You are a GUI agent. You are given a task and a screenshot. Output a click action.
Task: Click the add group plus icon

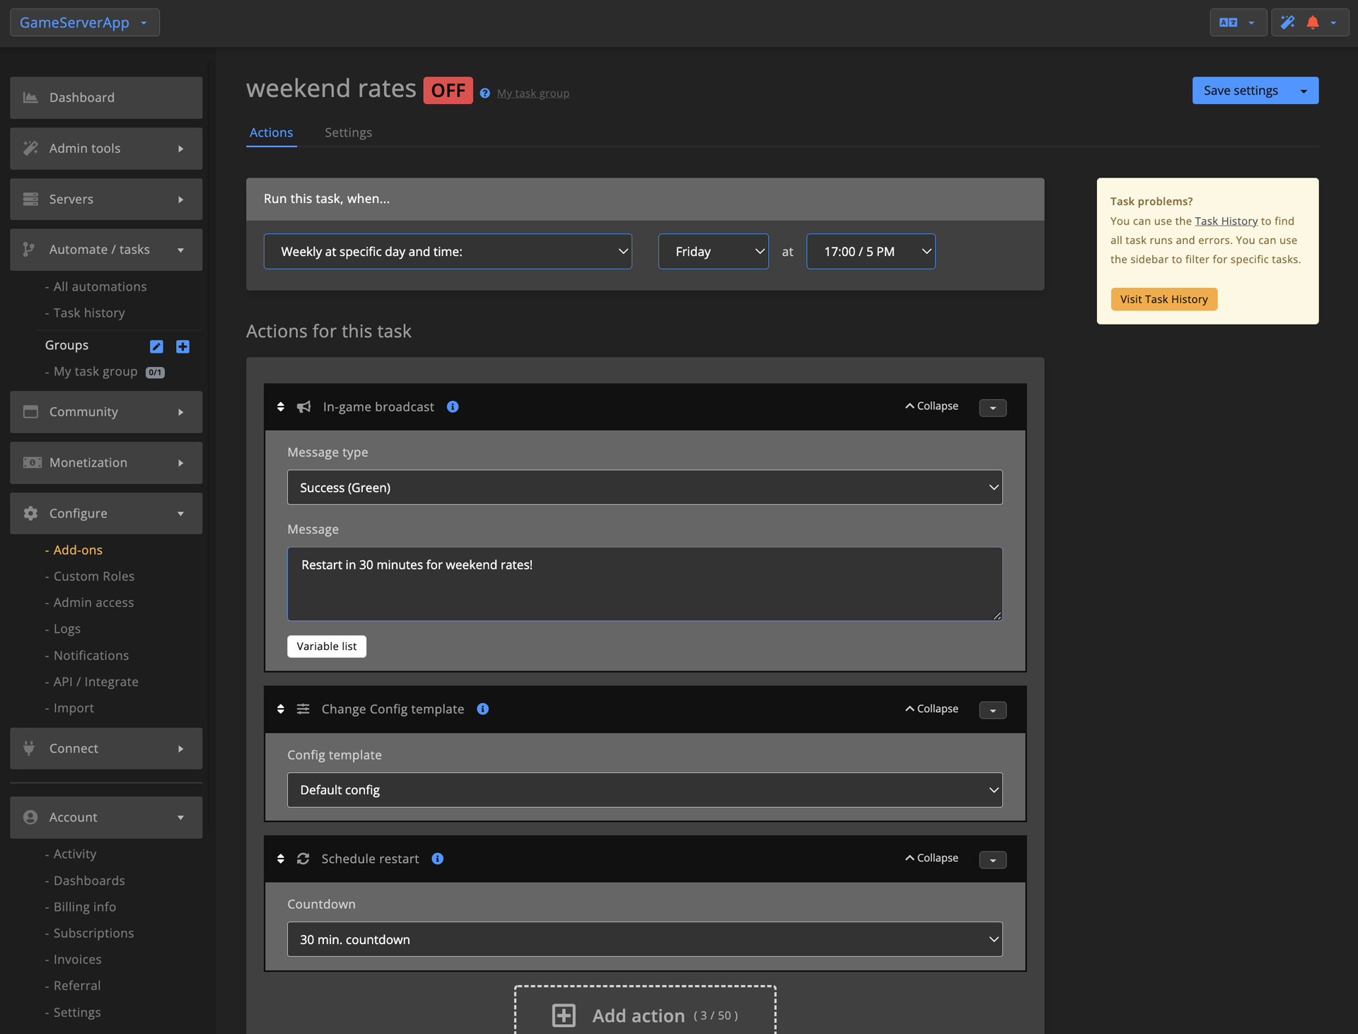[182, 346]
